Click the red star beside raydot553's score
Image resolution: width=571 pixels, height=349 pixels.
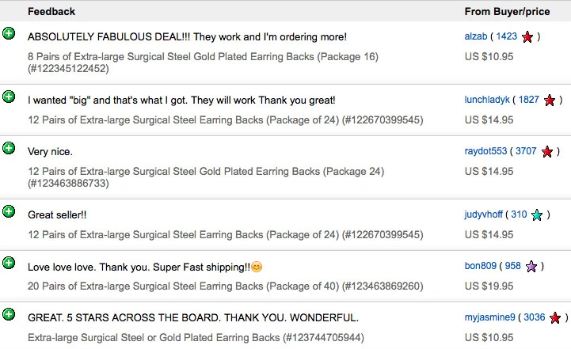click(547, 151)
